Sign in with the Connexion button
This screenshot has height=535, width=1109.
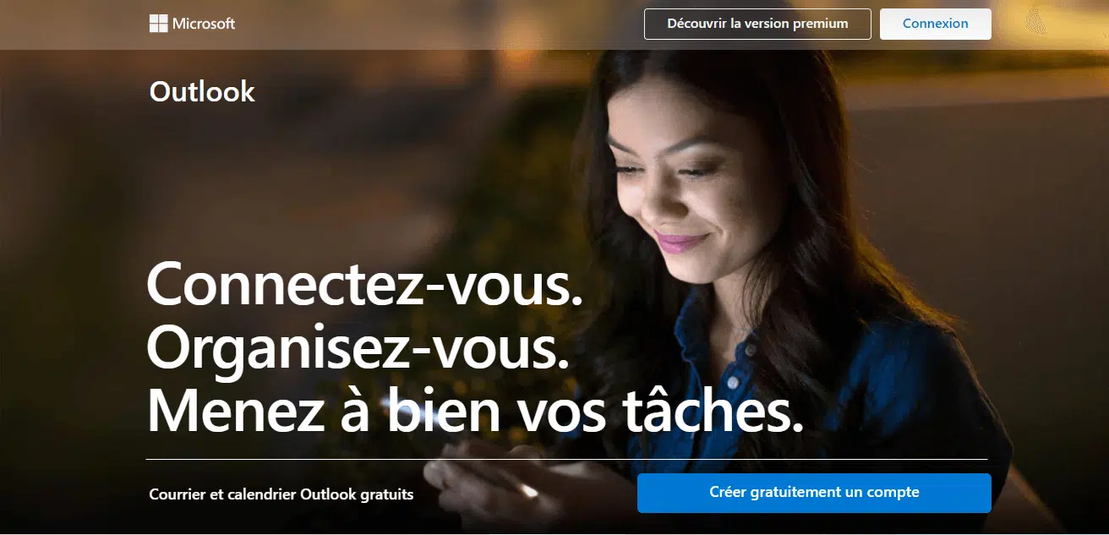point(935,24)
